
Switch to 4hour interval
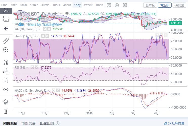click(67, 5)
